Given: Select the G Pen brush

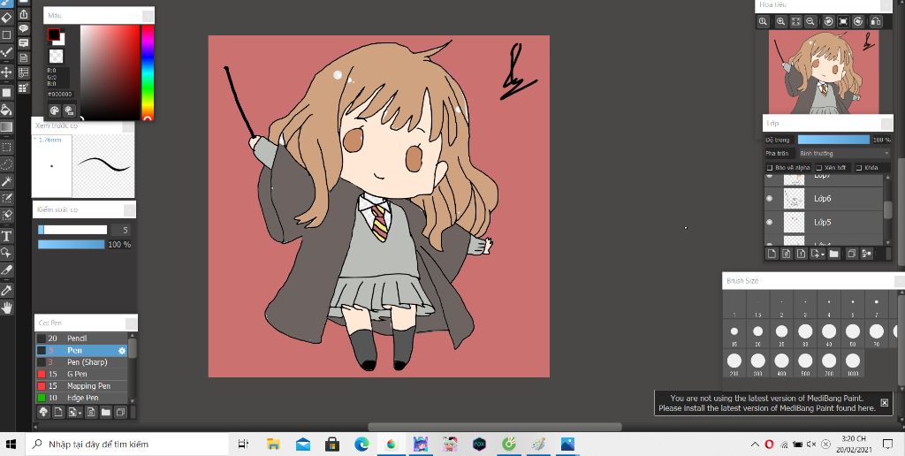Looking at the screenshot, I should point(81,374).
